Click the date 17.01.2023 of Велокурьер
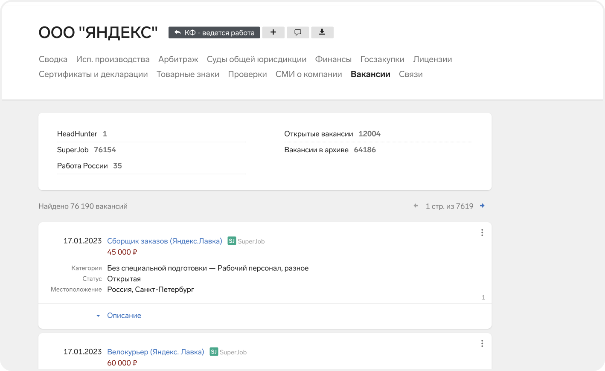 (x=82, y=352)
